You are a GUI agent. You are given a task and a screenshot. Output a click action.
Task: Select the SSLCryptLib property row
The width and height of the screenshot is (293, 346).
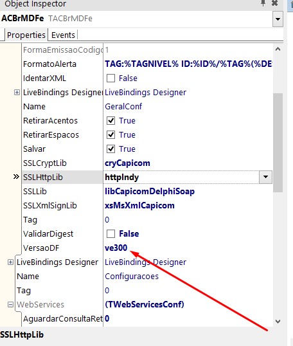pyautogui.click(x=147, y=163)
